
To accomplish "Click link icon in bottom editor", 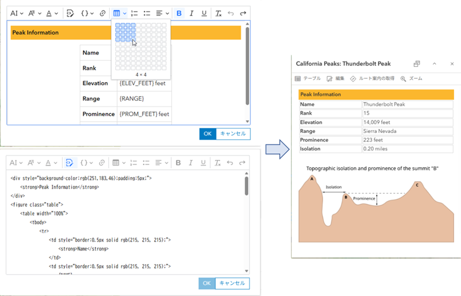I will click(101, 163).
